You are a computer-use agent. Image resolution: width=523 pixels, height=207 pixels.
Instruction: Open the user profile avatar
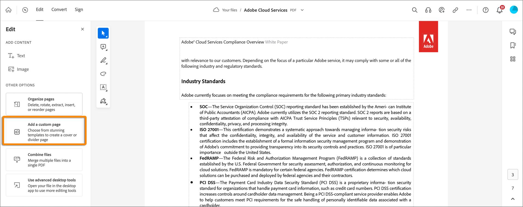(514, 10)
